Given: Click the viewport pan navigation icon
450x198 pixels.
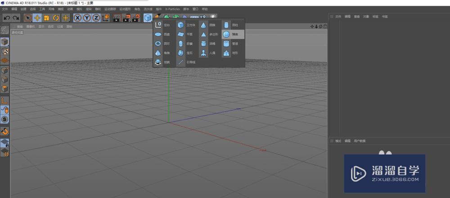Looking at the screenshot, I should coord(312,26).
